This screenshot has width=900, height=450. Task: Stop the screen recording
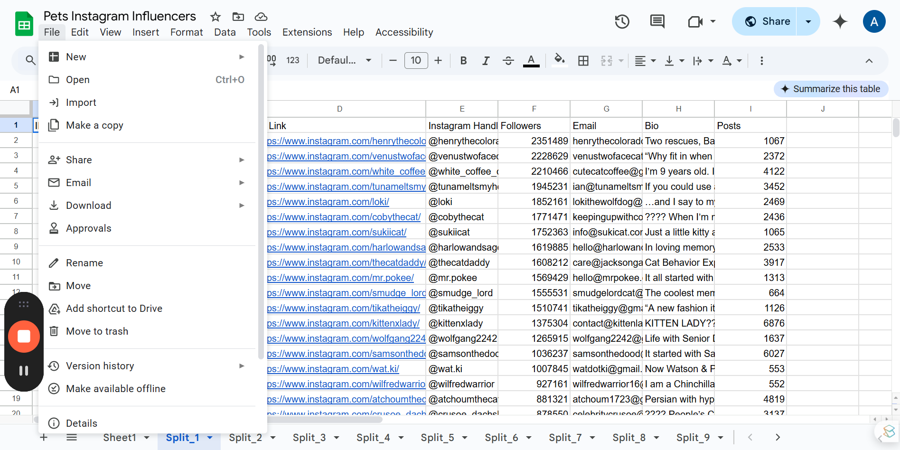(24, 337)
